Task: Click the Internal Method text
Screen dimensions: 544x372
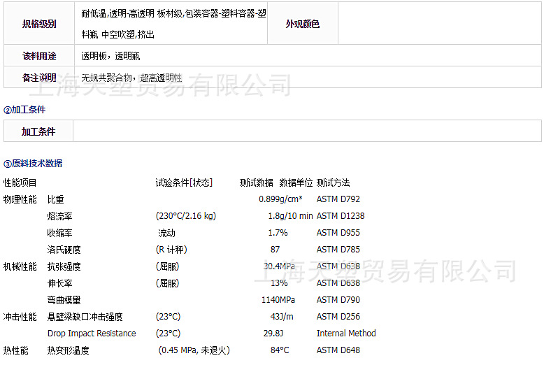Action: [x=346, y=334]
